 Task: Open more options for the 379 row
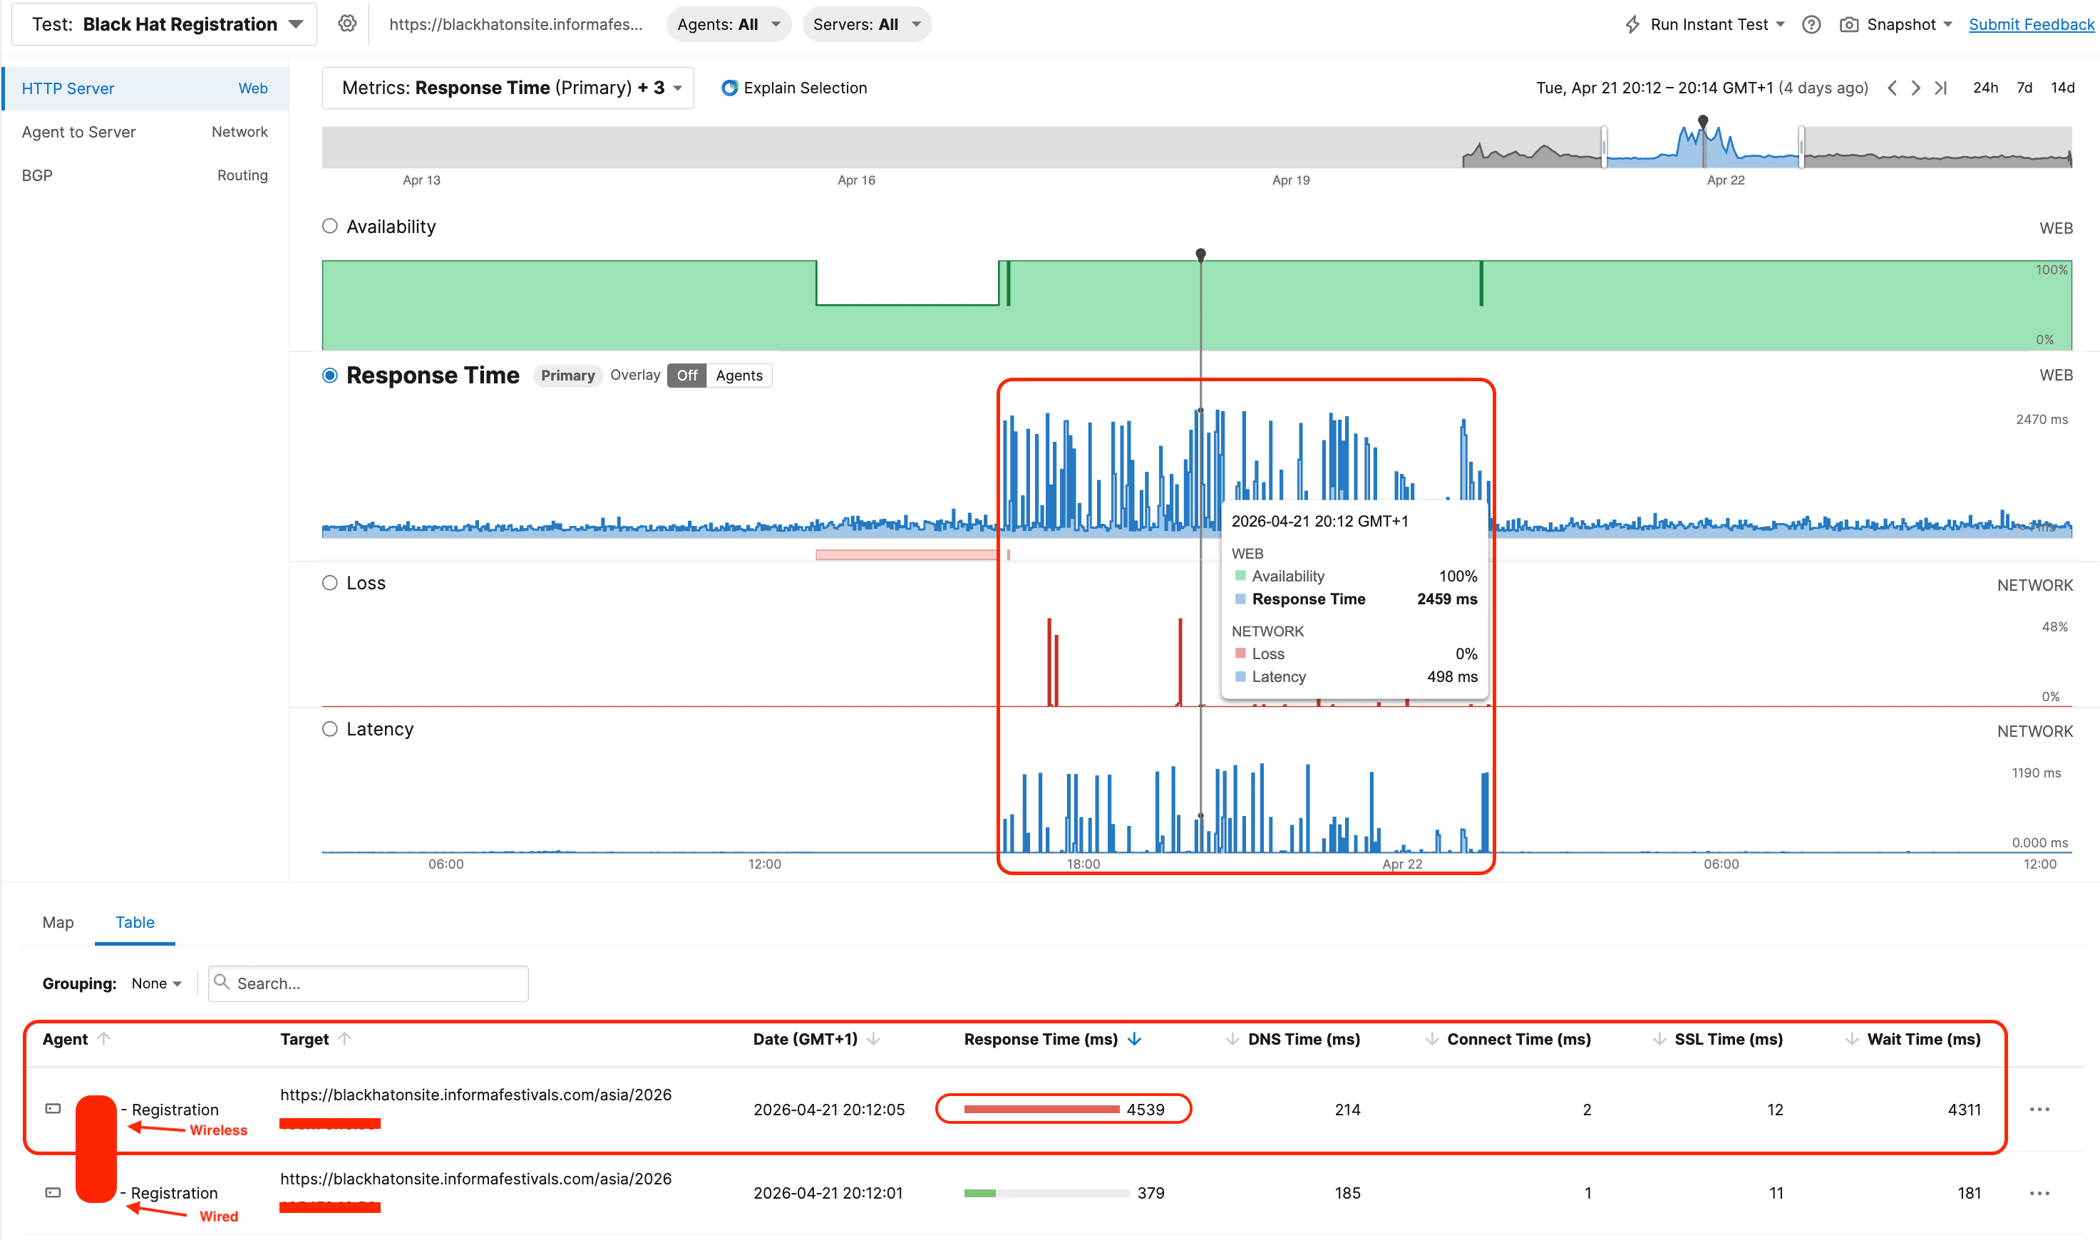tap(2040, 1193)
